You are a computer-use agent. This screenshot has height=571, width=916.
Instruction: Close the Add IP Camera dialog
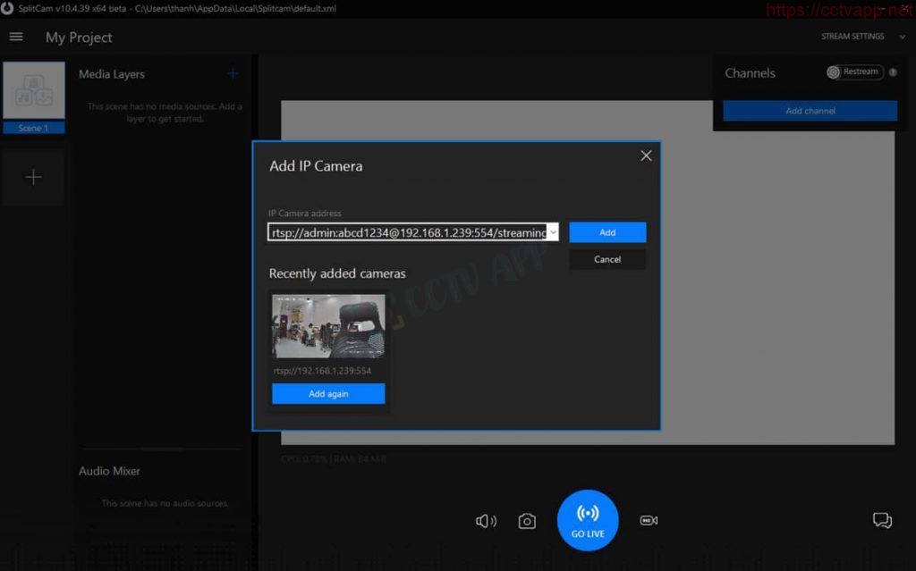[x=646, y=155]
